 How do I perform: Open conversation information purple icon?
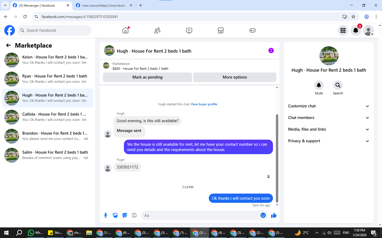tap(271, 51)
